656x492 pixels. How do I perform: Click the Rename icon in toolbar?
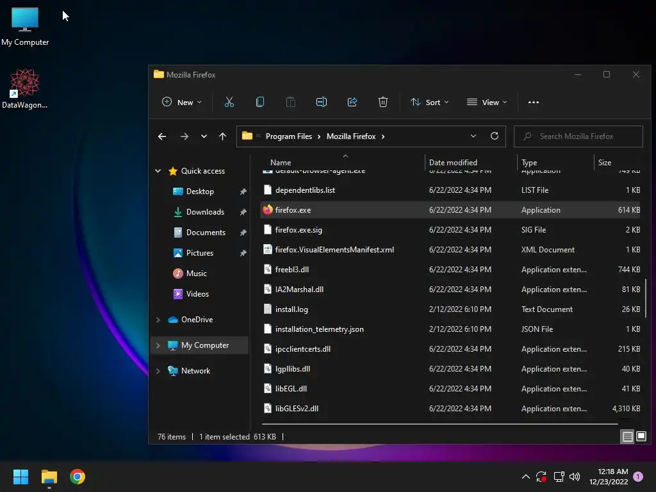tap(322, 102)
